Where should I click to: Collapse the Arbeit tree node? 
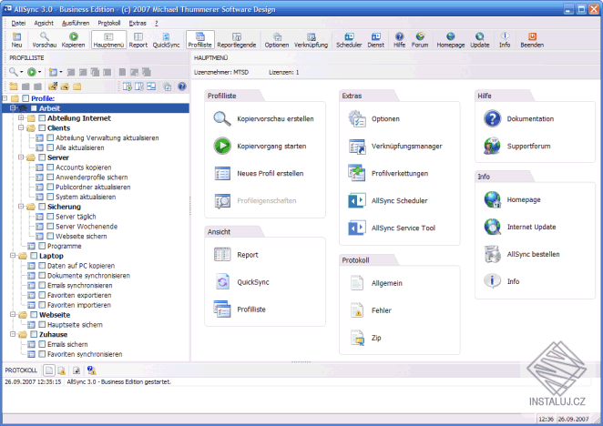tap(13, 108)
